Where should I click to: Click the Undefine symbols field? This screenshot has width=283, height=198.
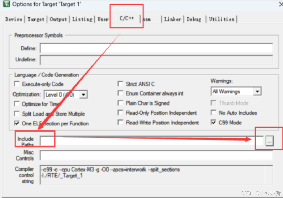pos(156,60)
